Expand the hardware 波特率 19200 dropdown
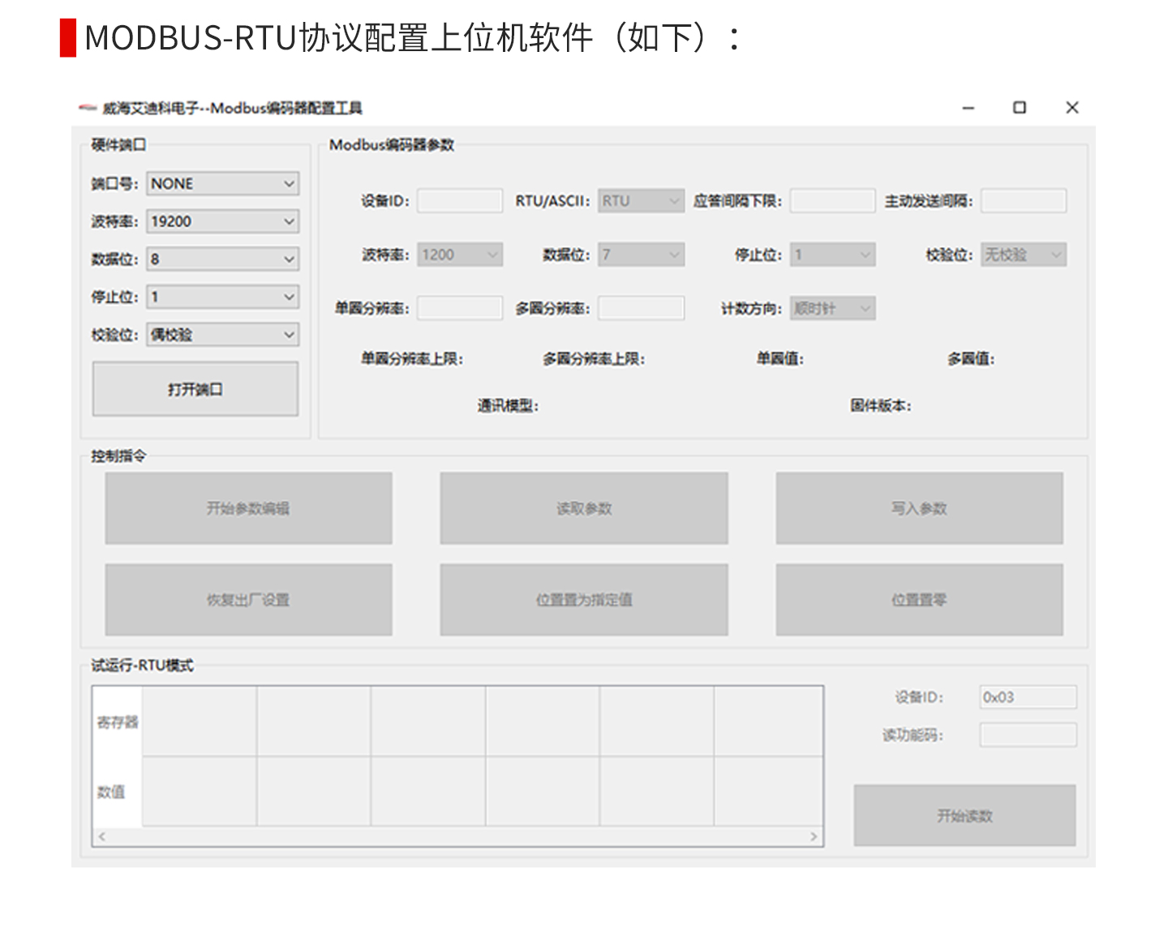Screen dimensions: 1168x934 click(x=222, y=222)
